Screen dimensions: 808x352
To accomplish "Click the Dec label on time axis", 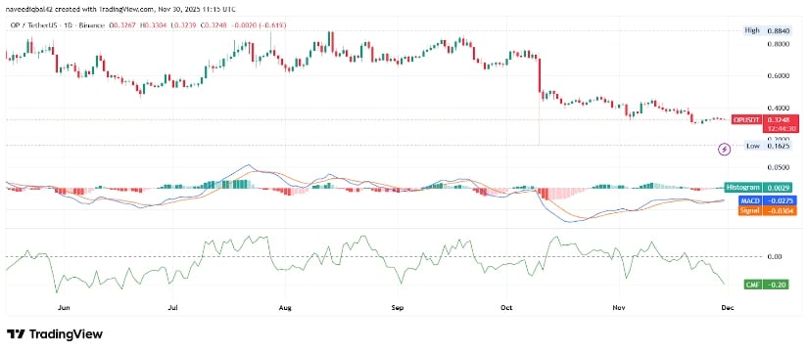I will pyautogui.click(x=729, y=308).
